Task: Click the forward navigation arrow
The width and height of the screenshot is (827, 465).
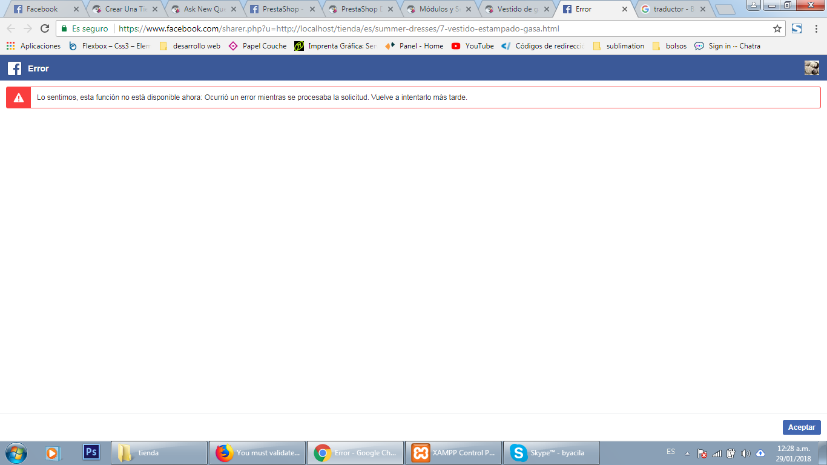Action: coord(27,28)
